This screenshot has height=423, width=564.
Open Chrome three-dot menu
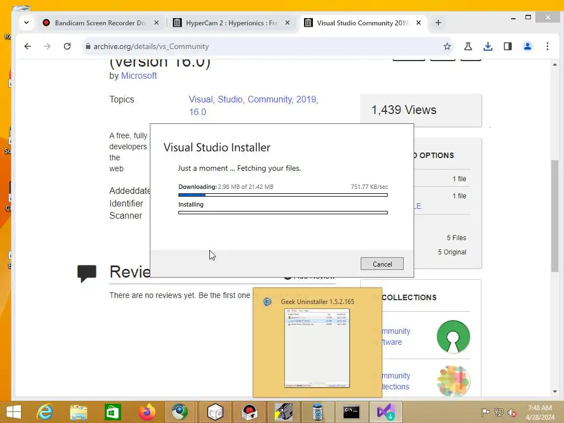(547, 46)
